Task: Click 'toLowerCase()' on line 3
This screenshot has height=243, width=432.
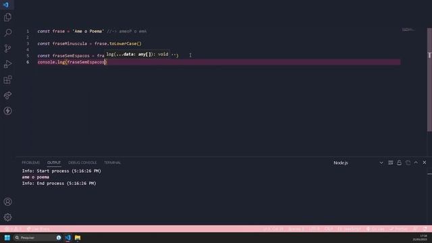Action: pos(126,43)
